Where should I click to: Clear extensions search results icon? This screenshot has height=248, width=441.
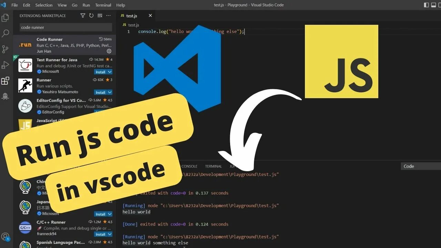point(100,15)
